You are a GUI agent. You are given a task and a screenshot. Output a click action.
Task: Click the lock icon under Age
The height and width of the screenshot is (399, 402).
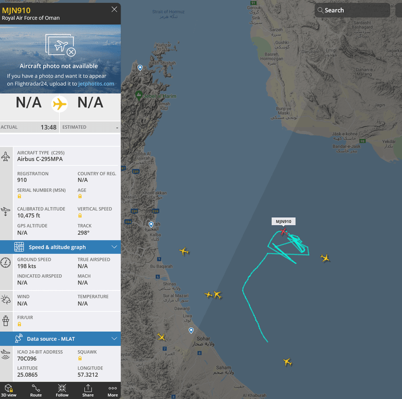pos(80,197)
